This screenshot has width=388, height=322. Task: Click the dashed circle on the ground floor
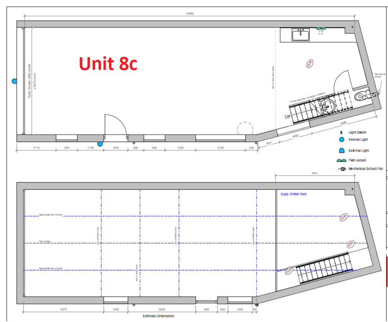click(x=246, y=129)
